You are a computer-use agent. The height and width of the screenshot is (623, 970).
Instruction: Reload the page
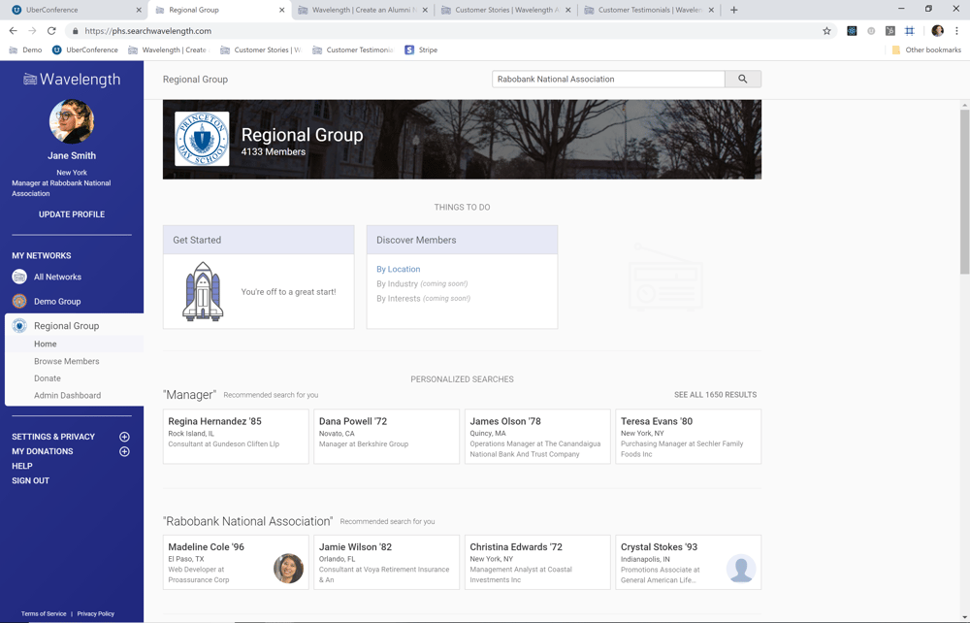[x=52, y=31]
